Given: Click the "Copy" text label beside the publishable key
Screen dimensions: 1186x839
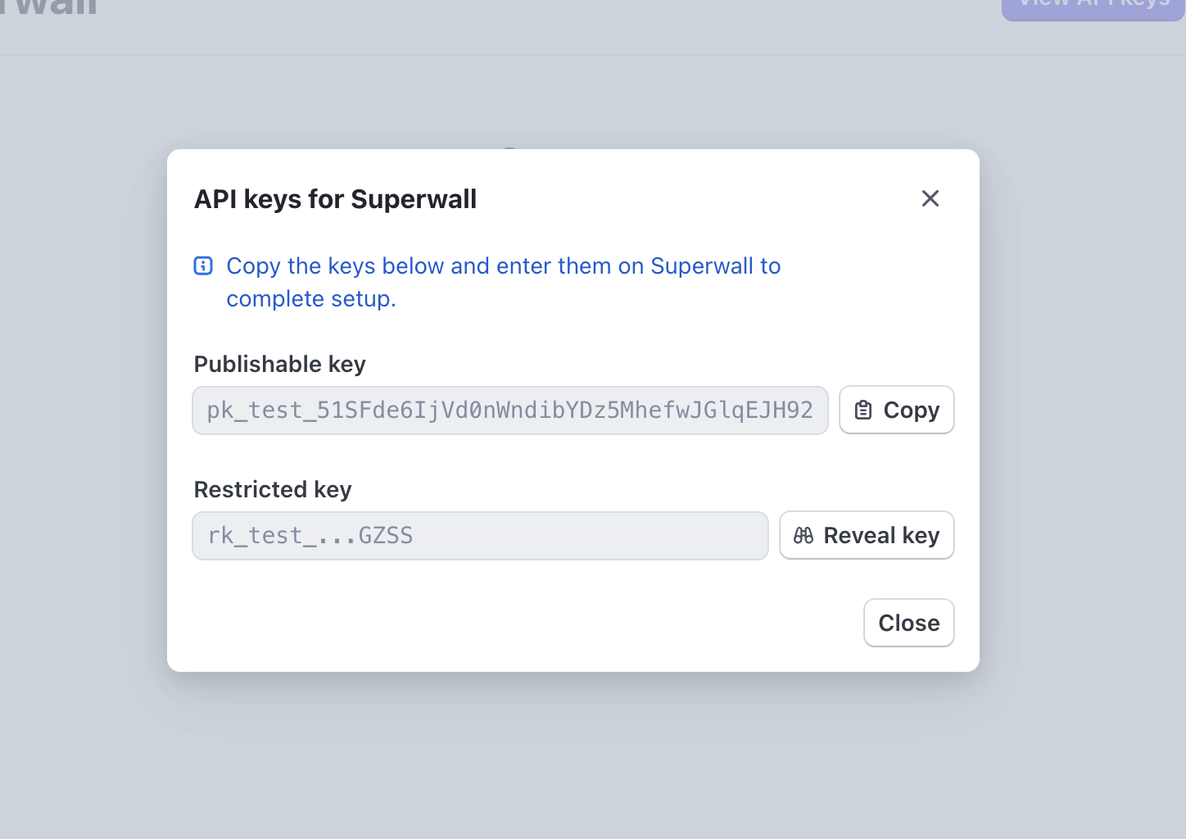Looking at the screenshot, I should tap(911, 410).
